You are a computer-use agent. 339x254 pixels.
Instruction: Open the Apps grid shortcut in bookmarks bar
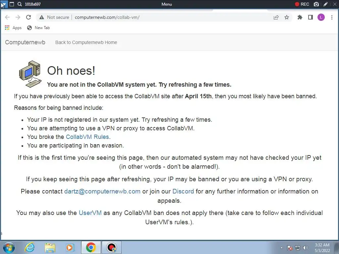tap(13, 28)
